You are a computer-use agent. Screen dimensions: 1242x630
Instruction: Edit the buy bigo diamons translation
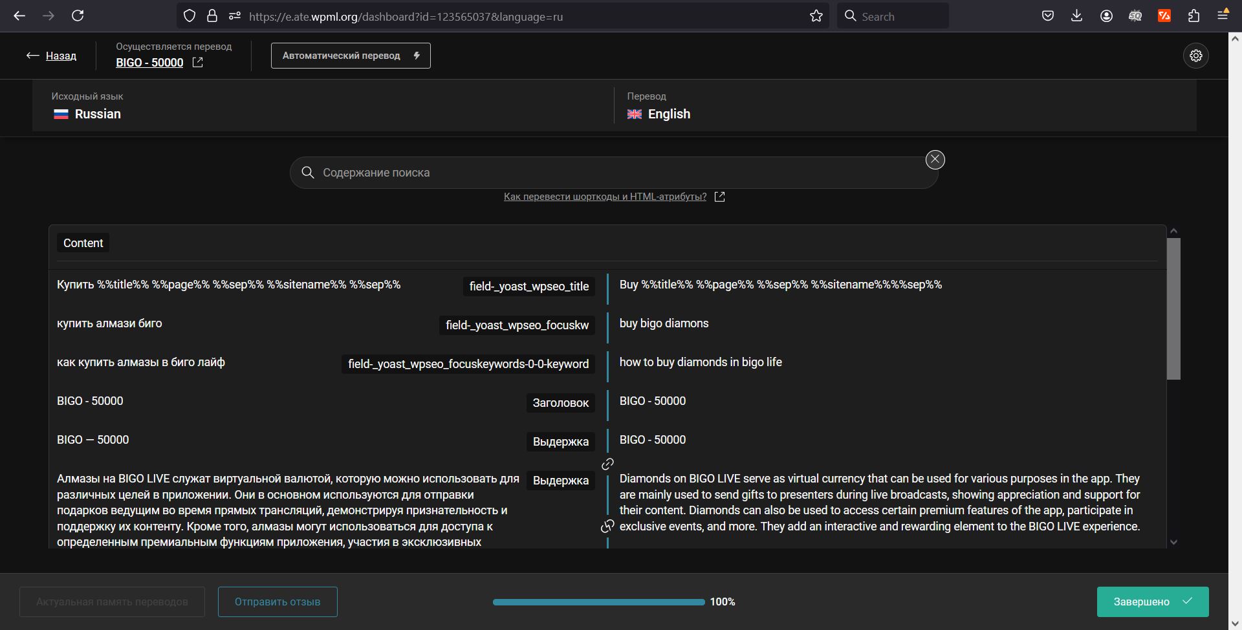(664, 323)
